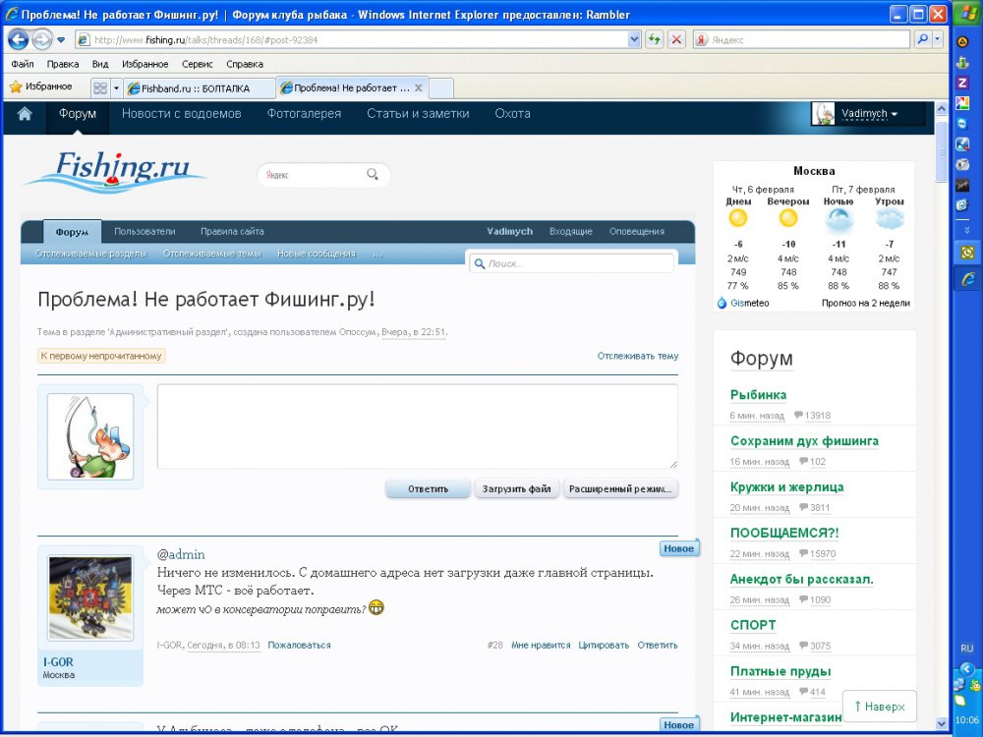Open the Рыбинка forum thread link
Image resolution: width=983 pixels, height=737 pixels.
[x=758, y=395]
